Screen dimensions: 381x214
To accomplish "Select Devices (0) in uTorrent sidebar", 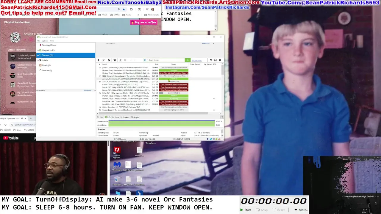I will [47, 70].
